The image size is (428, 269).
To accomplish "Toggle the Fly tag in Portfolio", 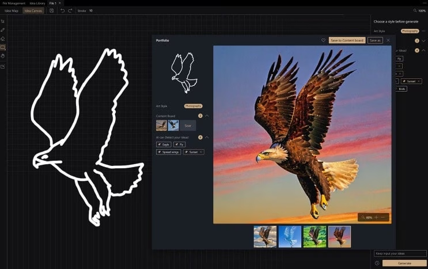I will [179, 144].
